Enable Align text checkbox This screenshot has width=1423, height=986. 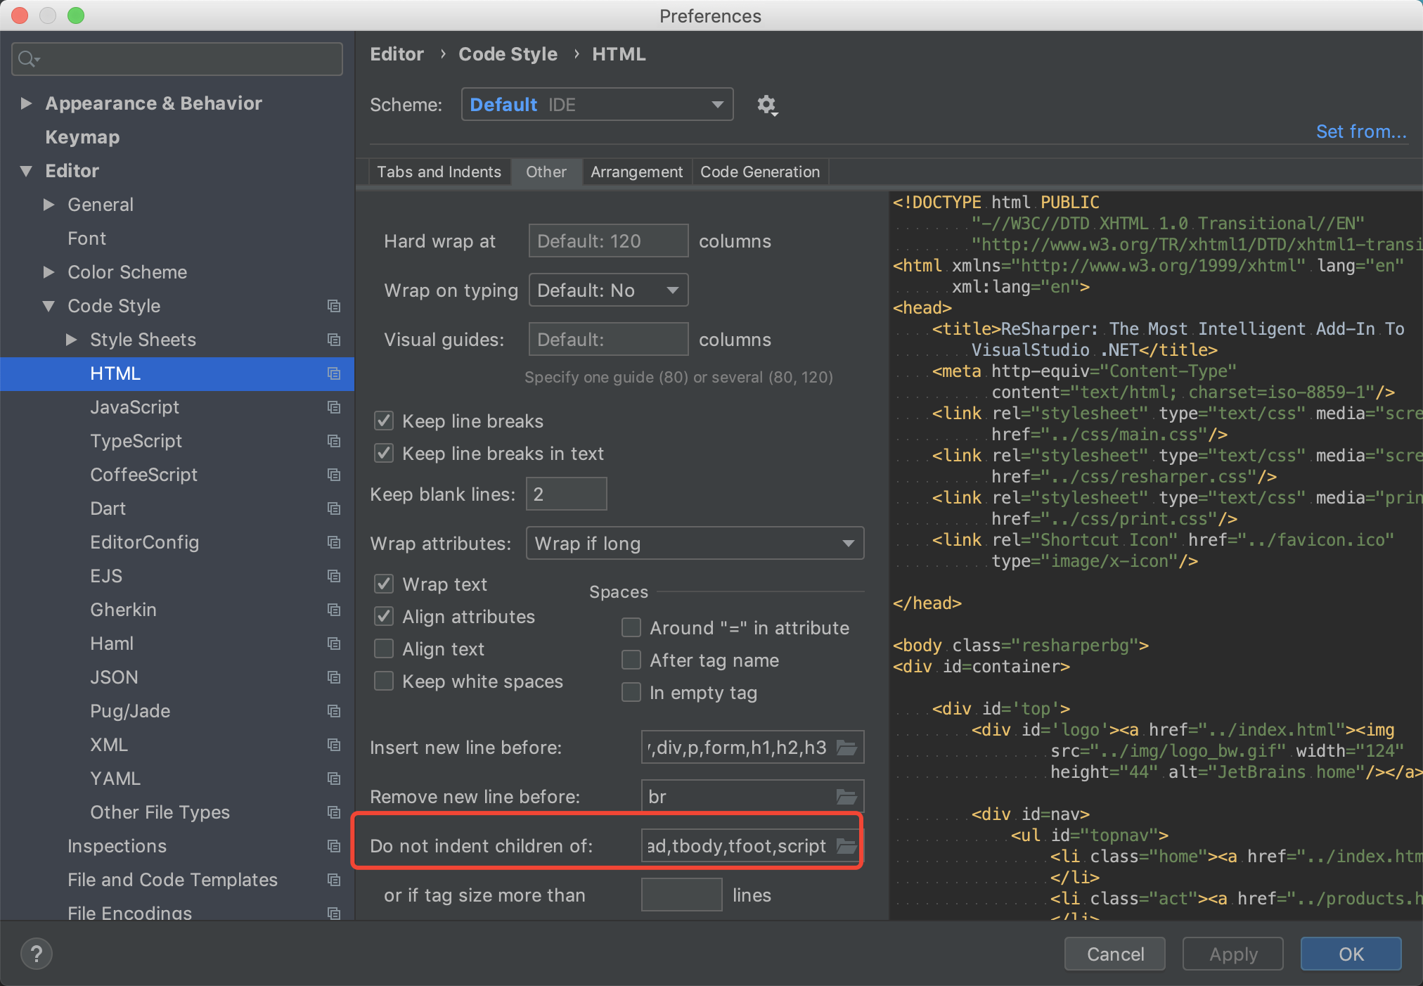point(384,649)
